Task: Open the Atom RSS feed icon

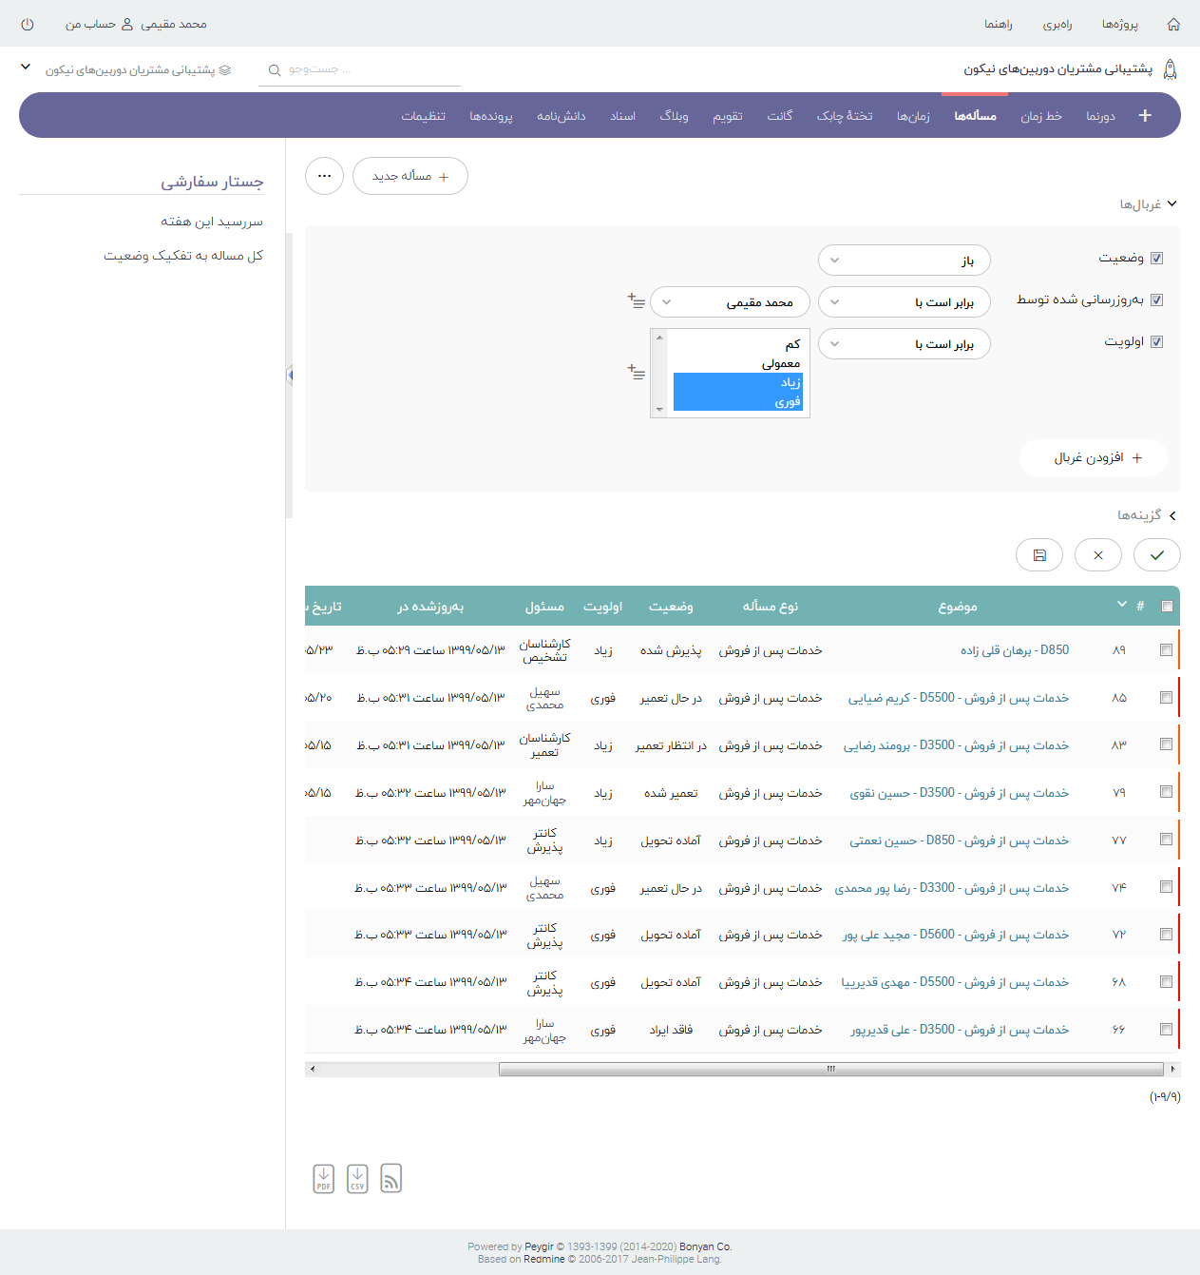Action: [390, 1178]
